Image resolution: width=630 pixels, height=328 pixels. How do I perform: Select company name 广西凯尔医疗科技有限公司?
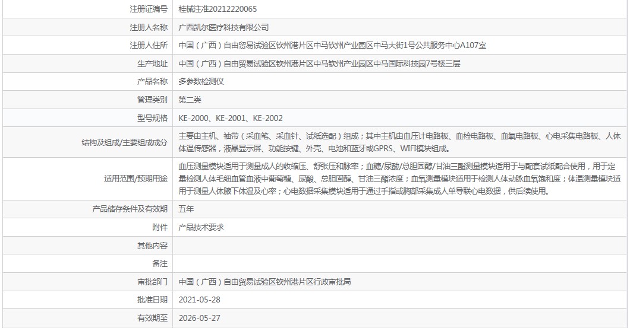coord(224,27)
